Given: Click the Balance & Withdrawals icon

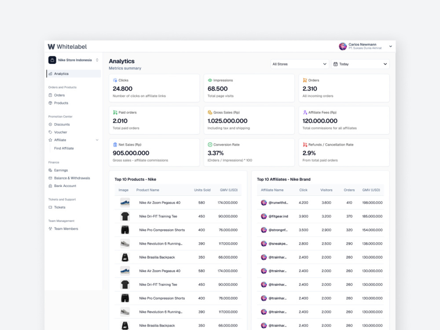Looking at the screenshot, I should [50, 178].
